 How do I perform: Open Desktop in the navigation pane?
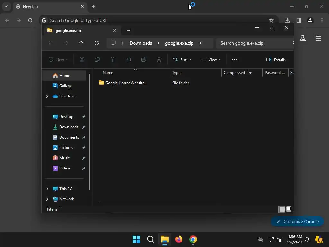pos(65,117)
